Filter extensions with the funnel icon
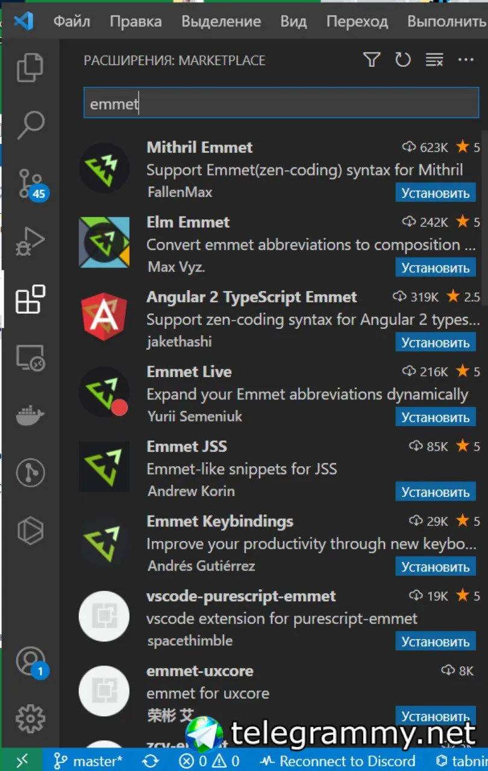 pyautogui.click(x=372, y=60)
